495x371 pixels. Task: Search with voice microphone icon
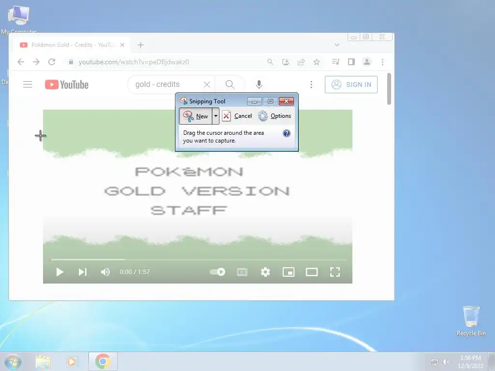tap(259, 85)
